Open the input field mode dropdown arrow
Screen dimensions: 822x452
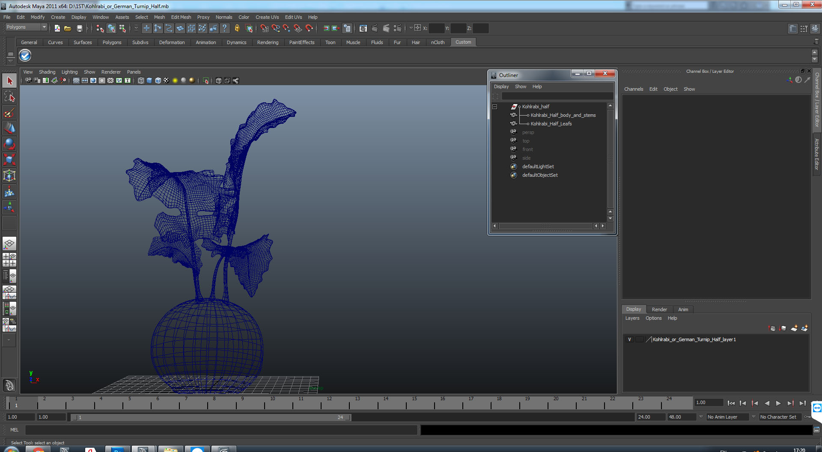tap(411, 28)
